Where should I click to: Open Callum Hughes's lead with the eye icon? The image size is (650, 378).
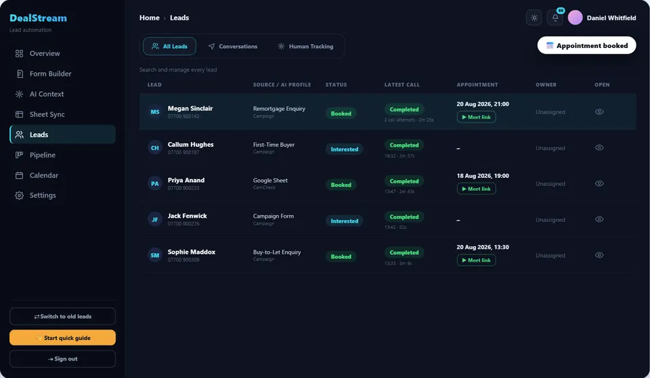(x=599, y=148)
